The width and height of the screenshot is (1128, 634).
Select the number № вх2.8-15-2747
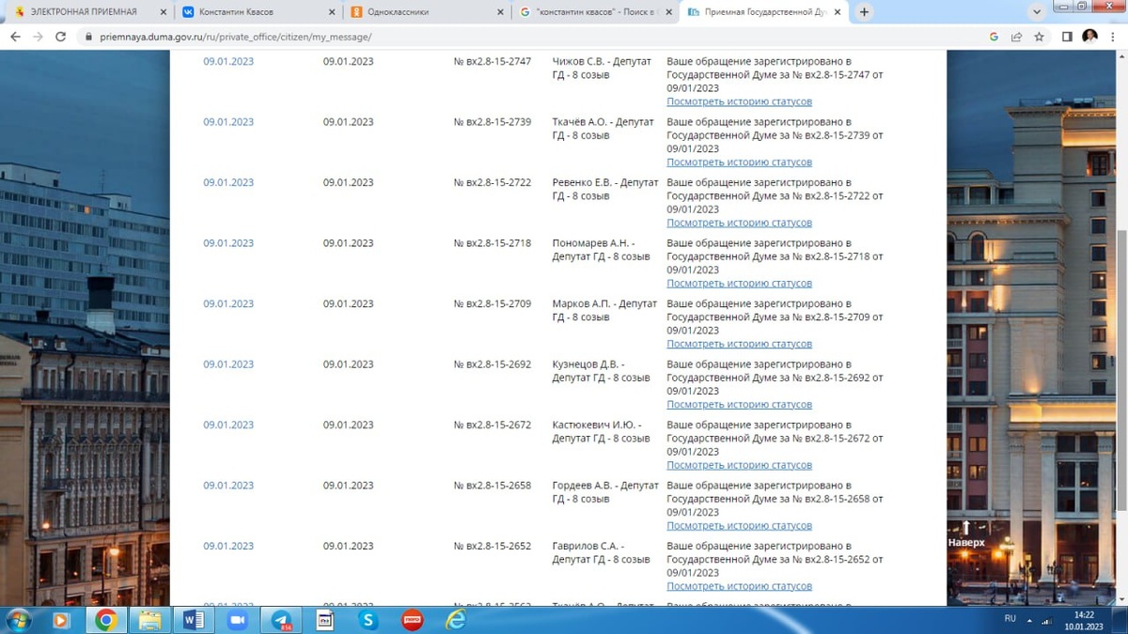click(x=492, y=61)
